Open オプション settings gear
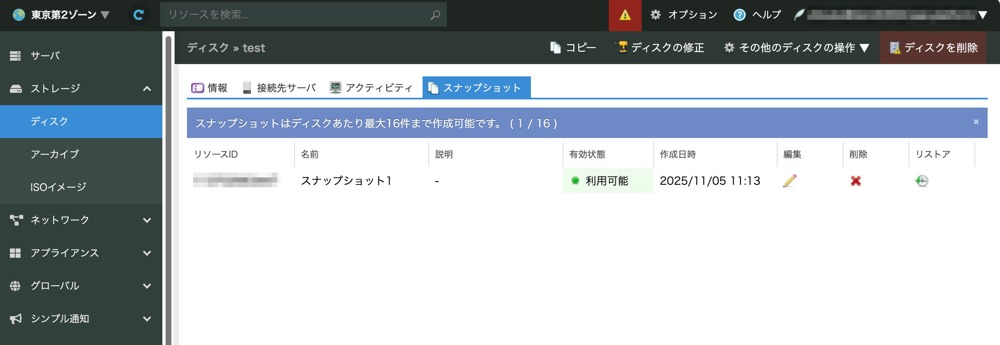The image size is (1000, 345). pos(684,15)
